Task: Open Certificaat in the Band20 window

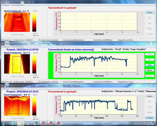Action: [150, 118]
